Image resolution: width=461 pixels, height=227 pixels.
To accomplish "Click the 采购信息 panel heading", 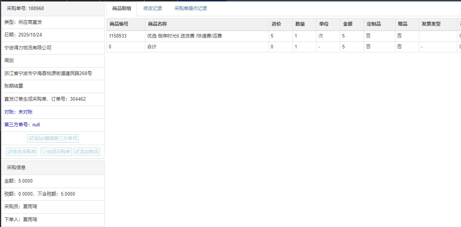I will click(x=16, y=167).
